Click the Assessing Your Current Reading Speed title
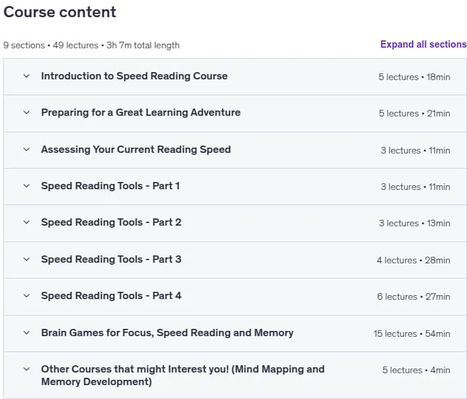This screenshot has height=399, width=467. pyautogui.click(x=136, y=150)
